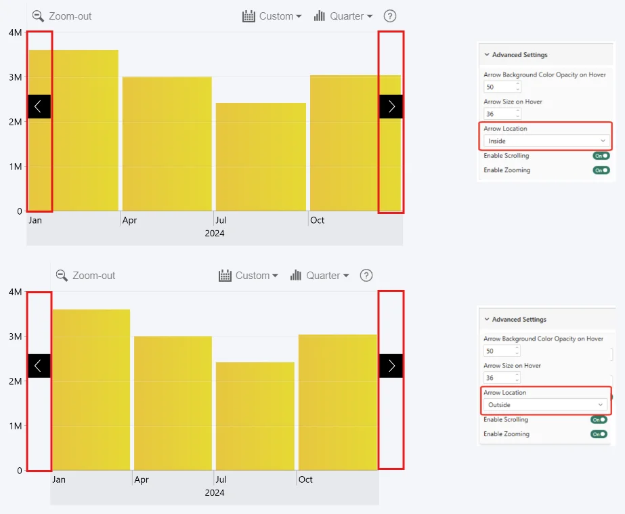This screenshot has width=625, height=514.
Task: Toggle Enable Zooming in the upper settings panel
Action: (601, 170)
